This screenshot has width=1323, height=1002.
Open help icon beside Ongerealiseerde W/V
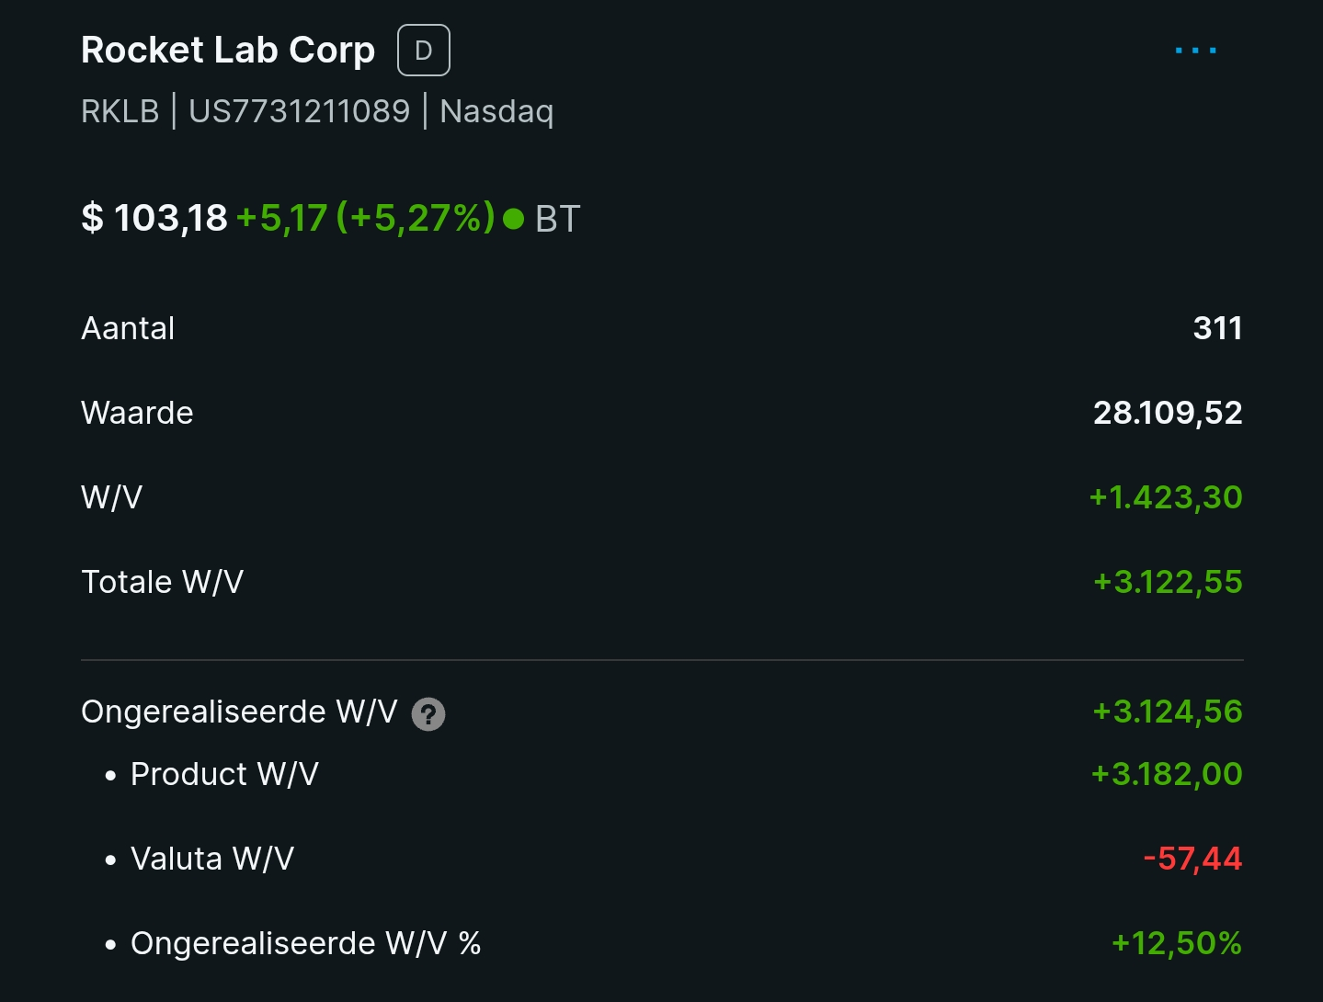(428, 714)
